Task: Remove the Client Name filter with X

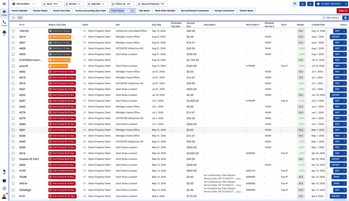Action: click(x=132, y=11)
